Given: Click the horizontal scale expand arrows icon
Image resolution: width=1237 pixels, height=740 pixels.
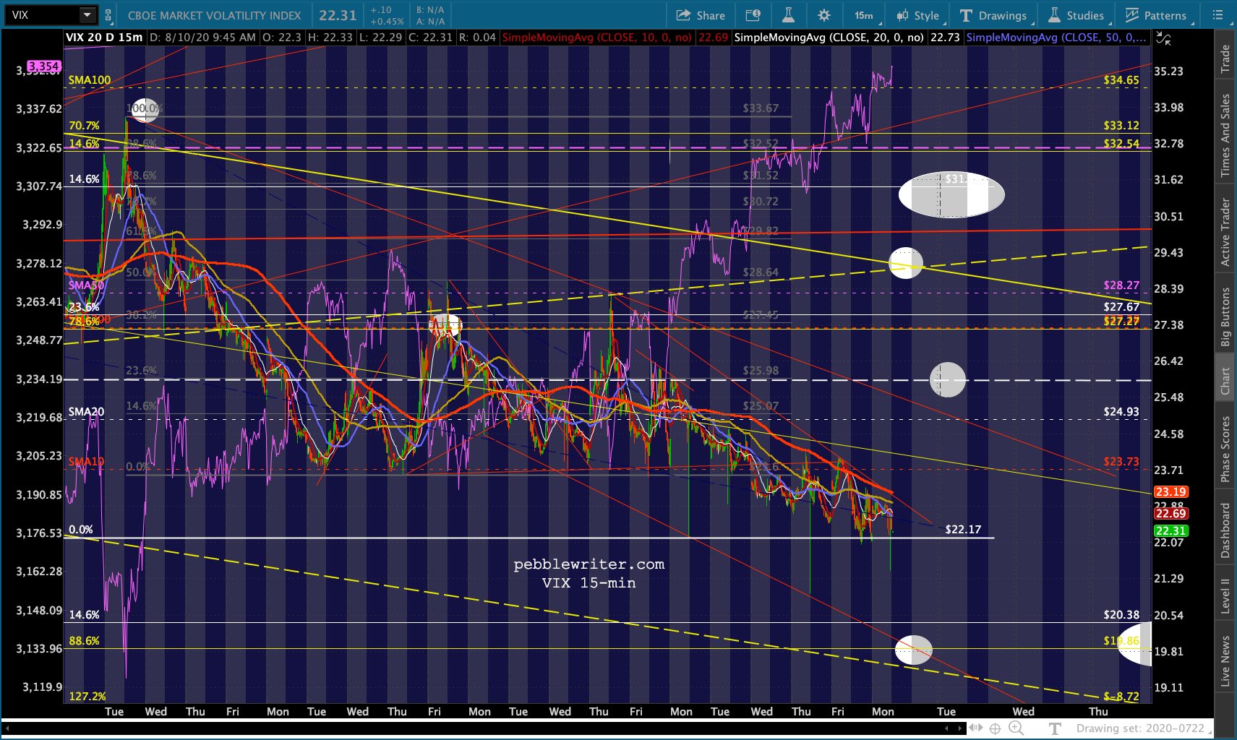Looking at the screenshot, I should (x=975, y=728).
